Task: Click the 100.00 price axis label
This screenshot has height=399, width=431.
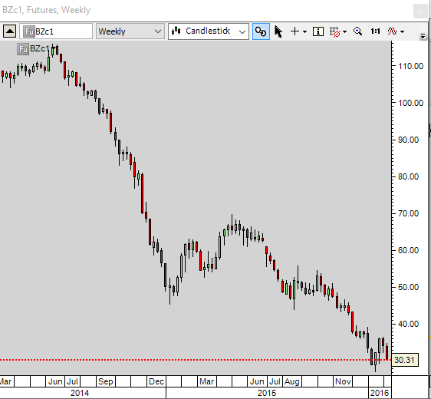Action: (x=410, y=103)
